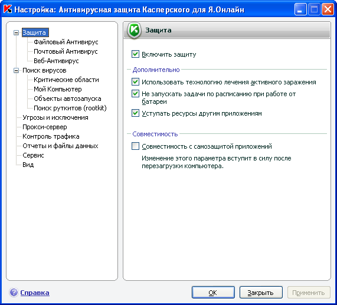Screen dimensions: 337x305
Task: Select Прокси-сервер settings
Action: (45, 127)
